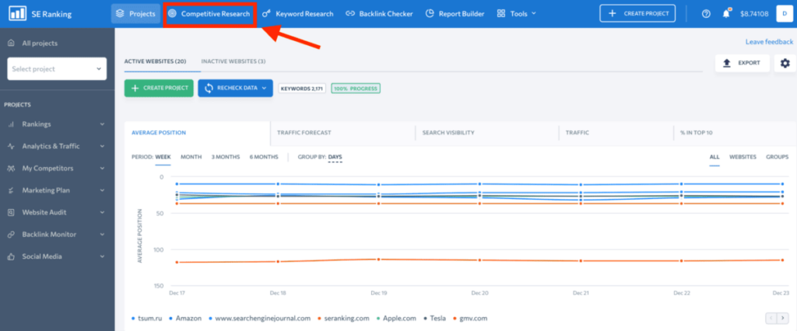Toggle Tesla series in legend
The height and width of the screenshot is (331, 797).
[434, 319]
